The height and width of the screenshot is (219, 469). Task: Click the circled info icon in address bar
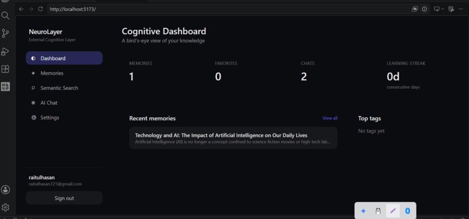[x=424, y=9]
